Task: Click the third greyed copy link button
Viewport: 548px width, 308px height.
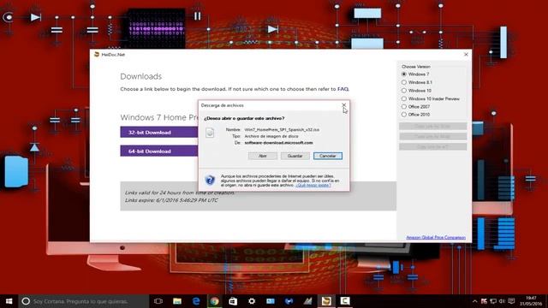Action: click(x=433, y=146)
